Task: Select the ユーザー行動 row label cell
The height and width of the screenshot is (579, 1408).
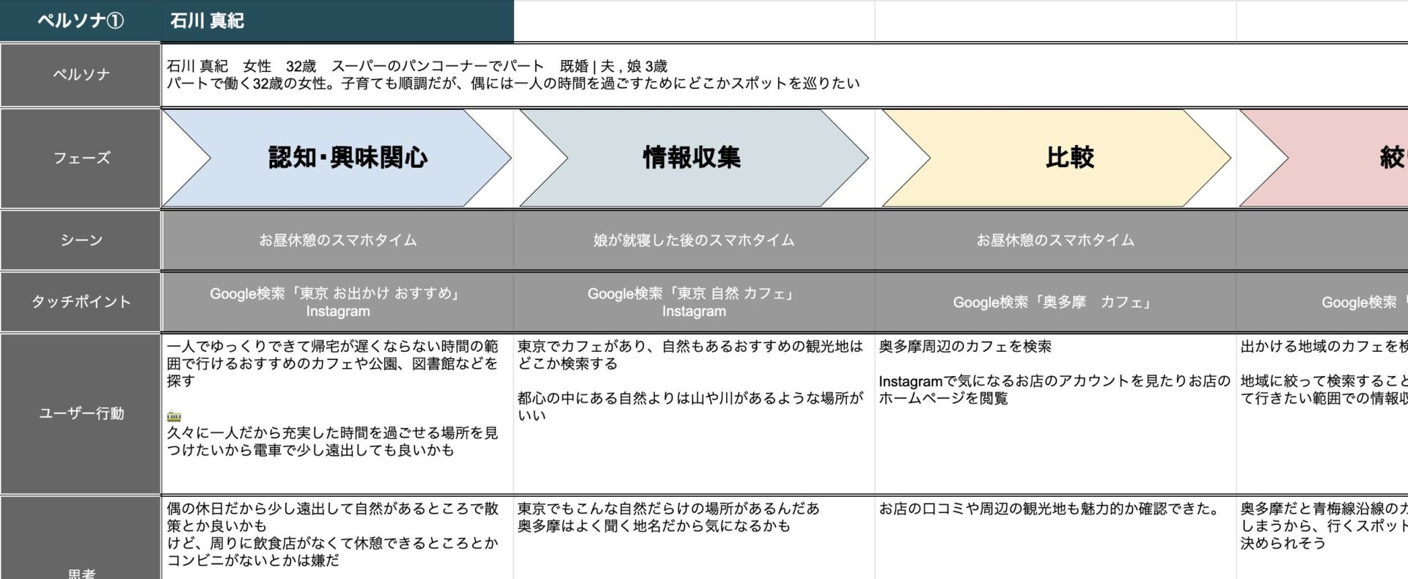Action: (81, 413)
